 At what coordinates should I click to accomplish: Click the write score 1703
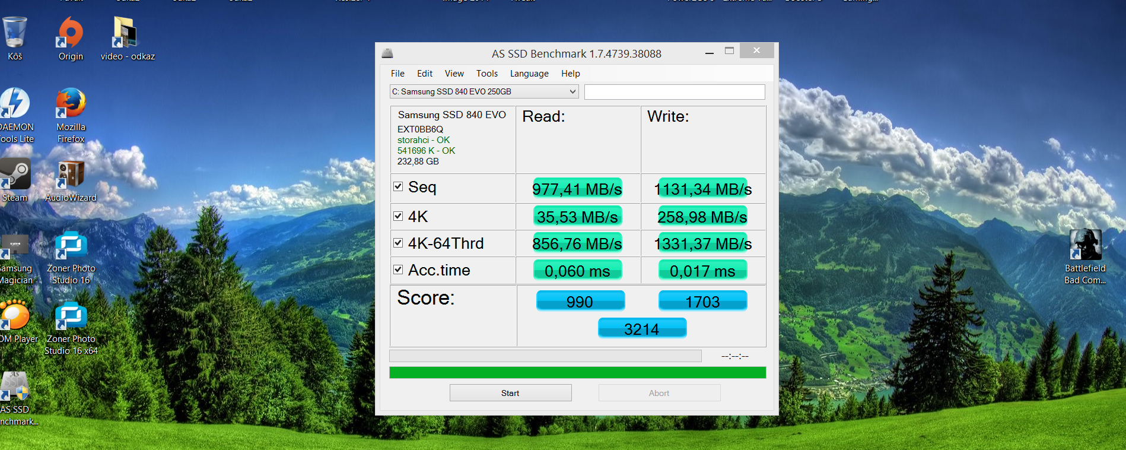(x=702, y=301)
